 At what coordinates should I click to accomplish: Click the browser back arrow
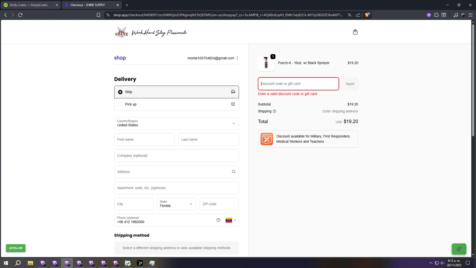[x=5, y=15]
